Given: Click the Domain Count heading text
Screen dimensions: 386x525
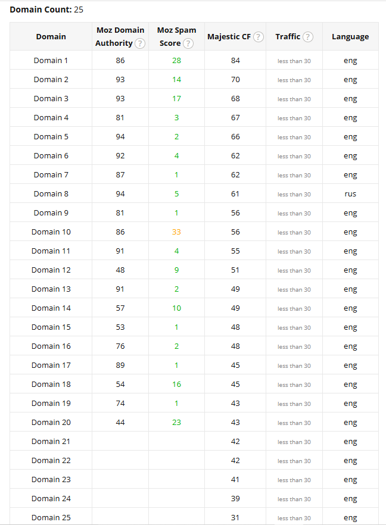Looking at the screenshot, I should pyautogui.click(x=41, y=10).
